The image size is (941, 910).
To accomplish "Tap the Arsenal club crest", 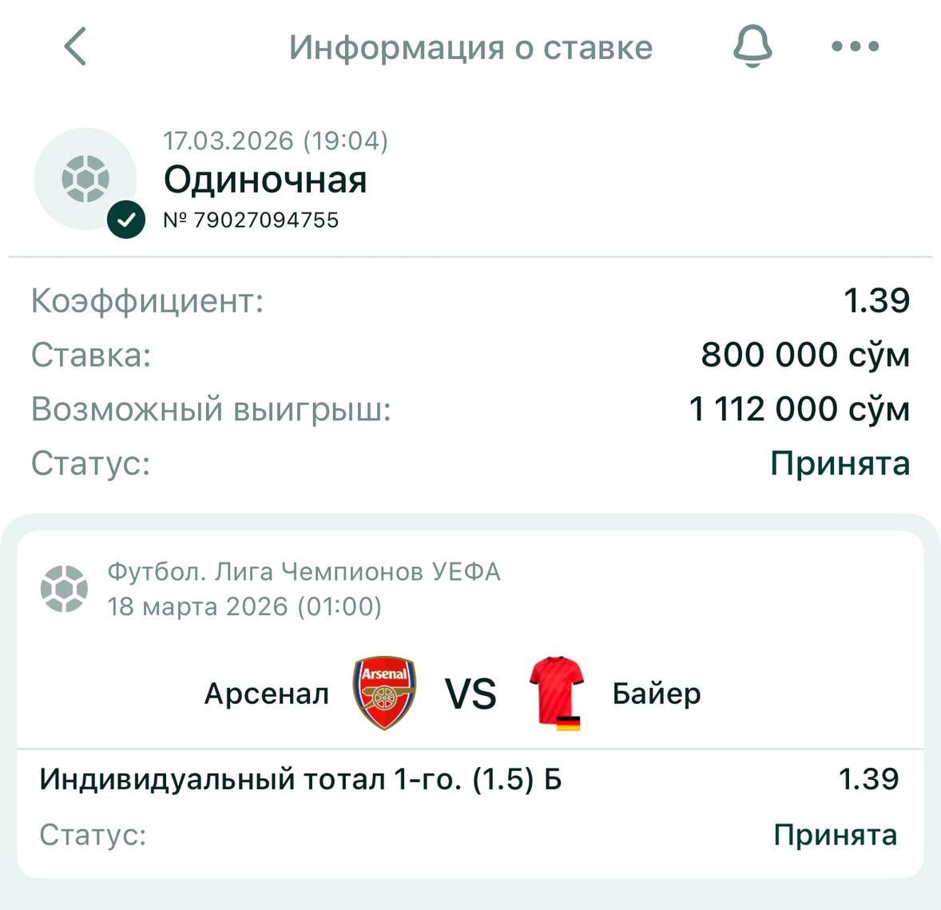I will click(x=384, y=693).
